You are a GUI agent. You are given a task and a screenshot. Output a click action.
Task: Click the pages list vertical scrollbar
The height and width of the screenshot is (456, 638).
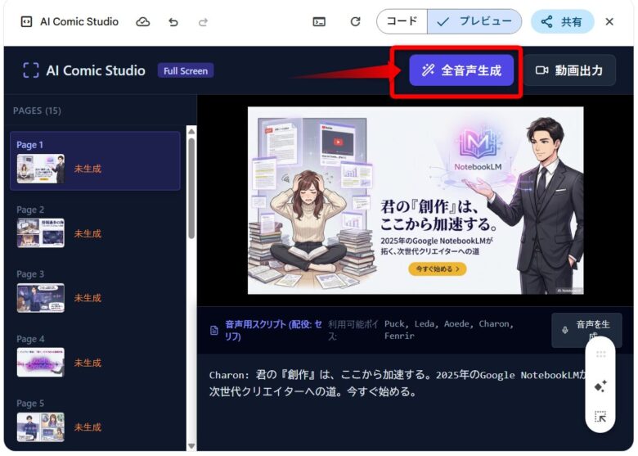click(x=191, y=188)
